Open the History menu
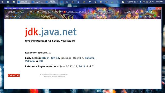The image size is (165, 93). 20,8
